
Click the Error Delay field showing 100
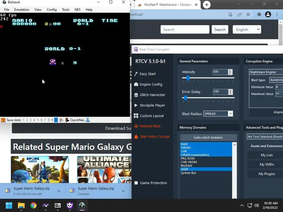coord(220,92)
